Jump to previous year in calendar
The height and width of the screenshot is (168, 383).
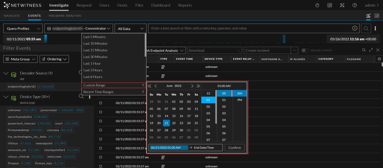pyautogui.click(x=150, y=86)
